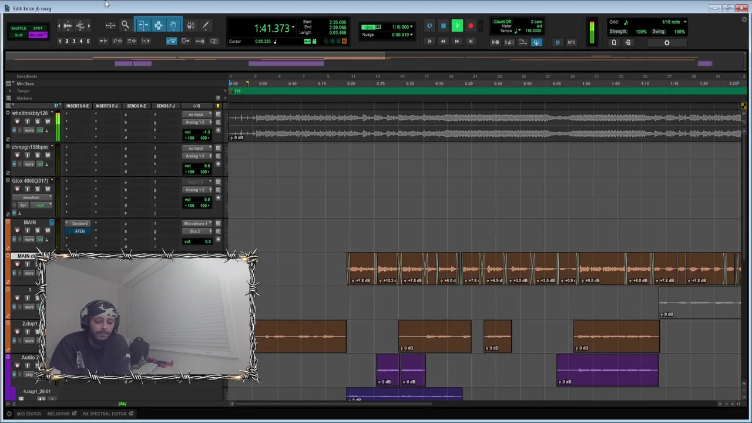This screenshot has width=752, height=423.
Task: Record-enable the MAIN track
Action: 16,231
